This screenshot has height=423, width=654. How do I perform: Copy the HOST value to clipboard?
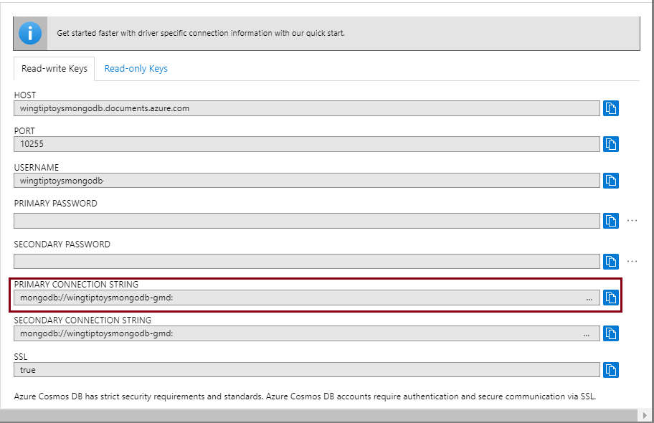click(611, 108)
